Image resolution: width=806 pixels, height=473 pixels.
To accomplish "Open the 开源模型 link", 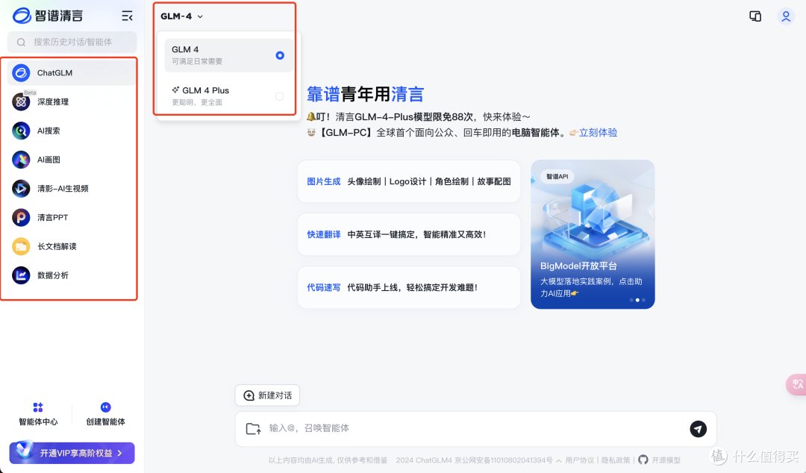I will click(x=666, y=460).
